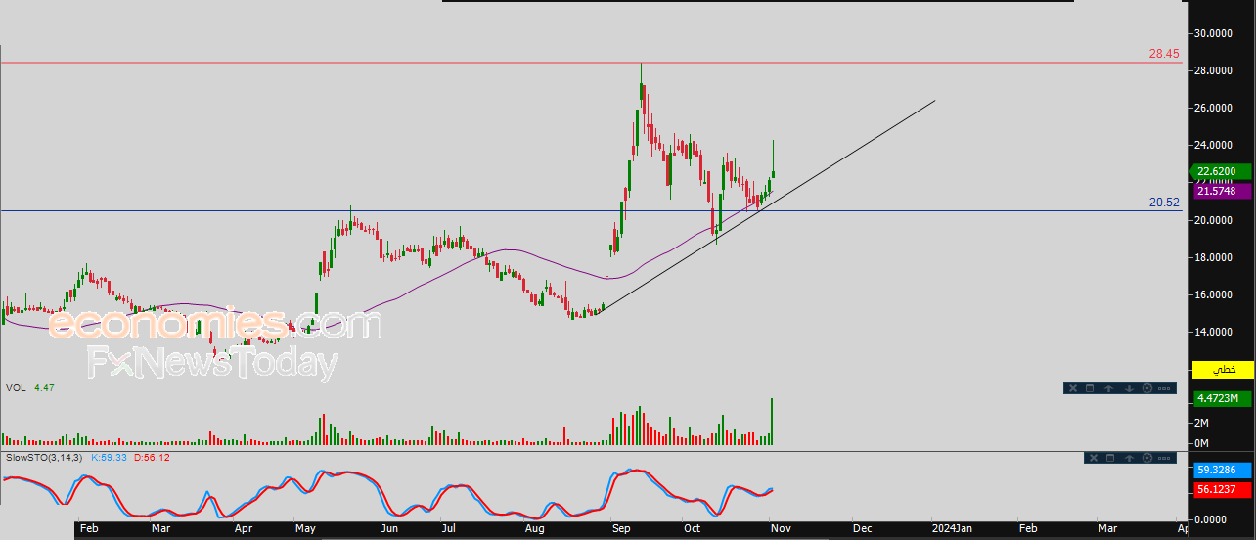The height and width of the screenshot is (540, 1256).
Task: Click the 56.1237 stochastic D value label
Action: (x=1223, y=489)
